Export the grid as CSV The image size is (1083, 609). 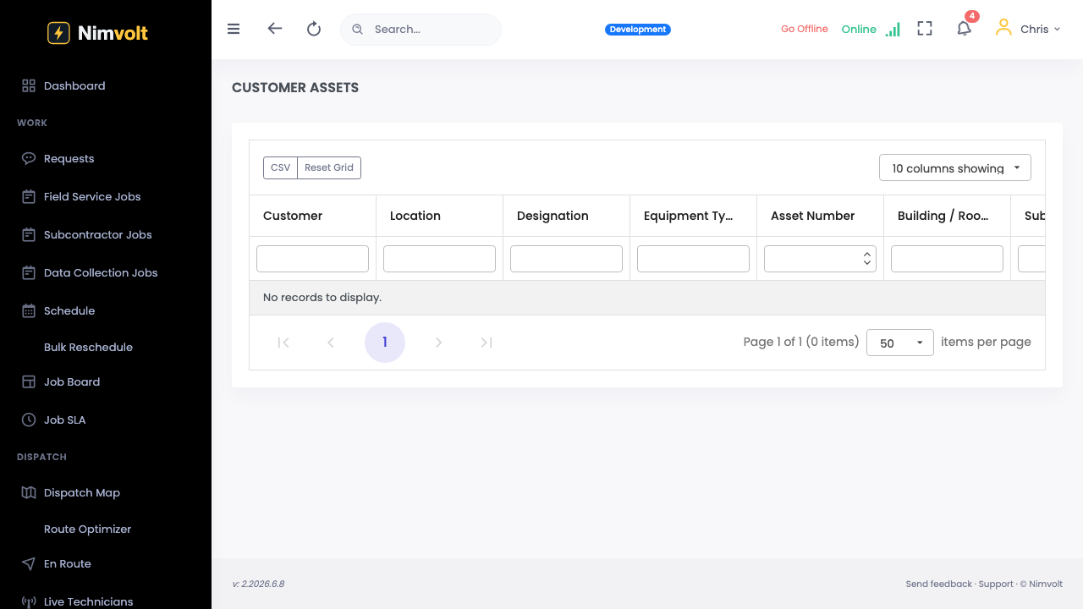280,167
